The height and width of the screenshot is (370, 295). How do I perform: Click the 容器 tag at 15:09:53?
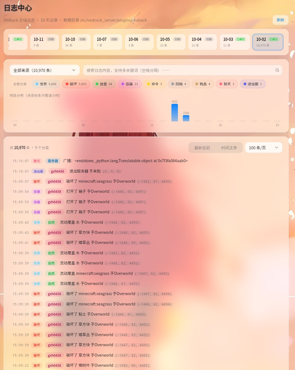click(37, 202)
